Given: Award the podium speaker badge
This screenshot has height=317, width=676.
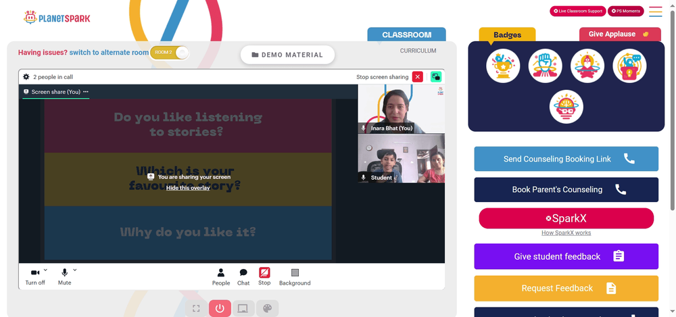Looking at the screenshot, I should (629, 66).
